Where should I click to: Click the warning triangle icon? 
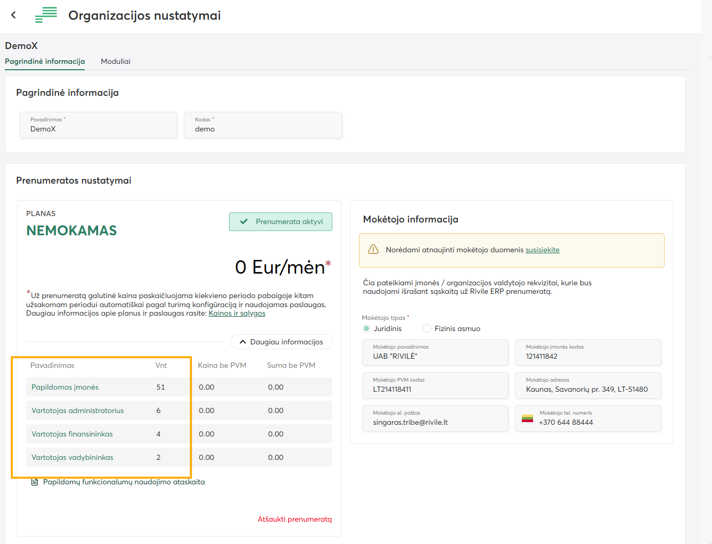tap(373, 250)
